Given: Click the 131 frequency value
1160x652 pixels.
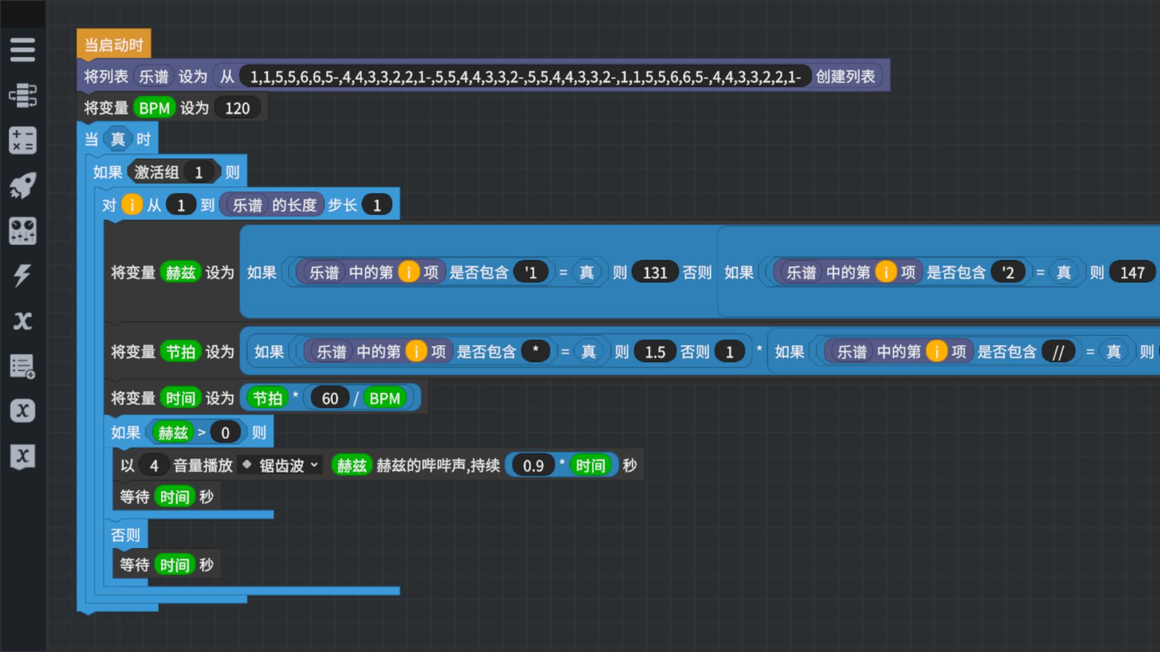Looking at the screenshot, I should (x=655, y=273).
